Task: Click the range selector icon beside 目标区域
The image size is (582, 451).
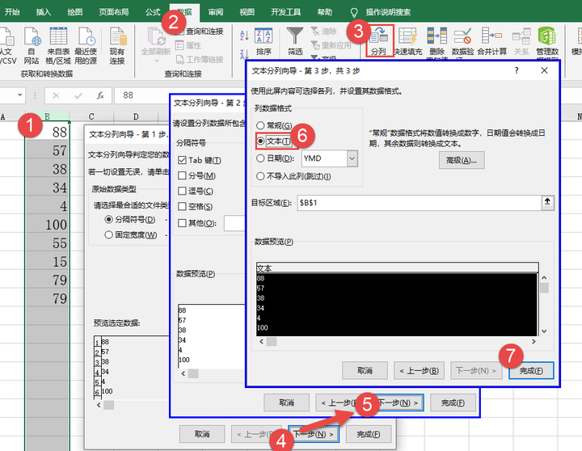Action: 547,203
